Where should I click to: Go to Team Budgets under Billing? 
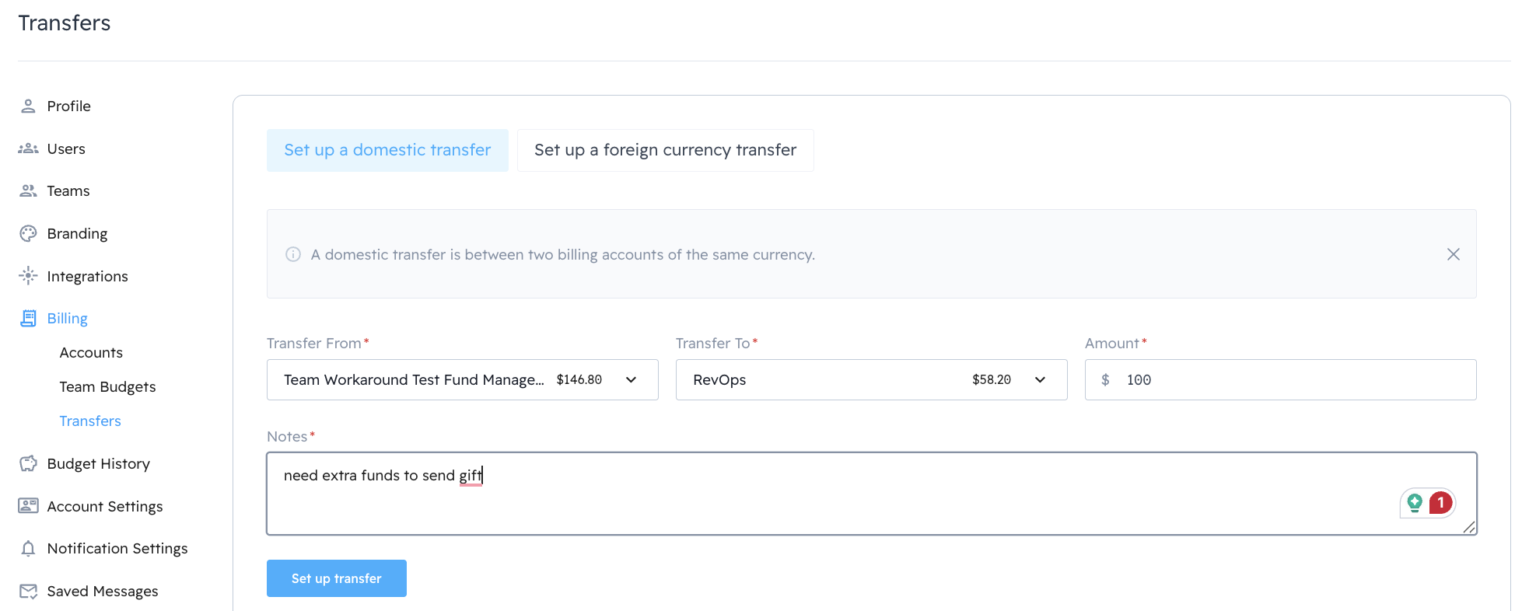(x=107, y=387)
